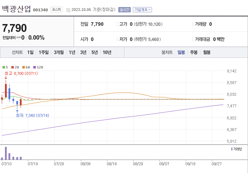Click the green 5-day moving average swatch
This screenshot has height=173, width=248.
pos(4,67)
